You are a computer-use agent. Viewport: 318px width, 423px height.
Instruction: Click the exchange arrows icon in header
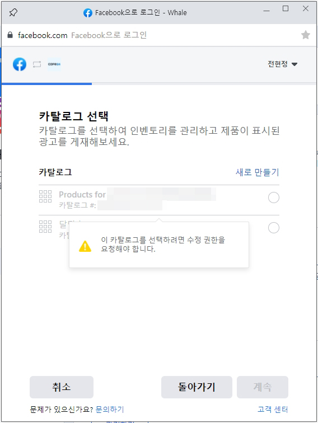click(37, 64)
